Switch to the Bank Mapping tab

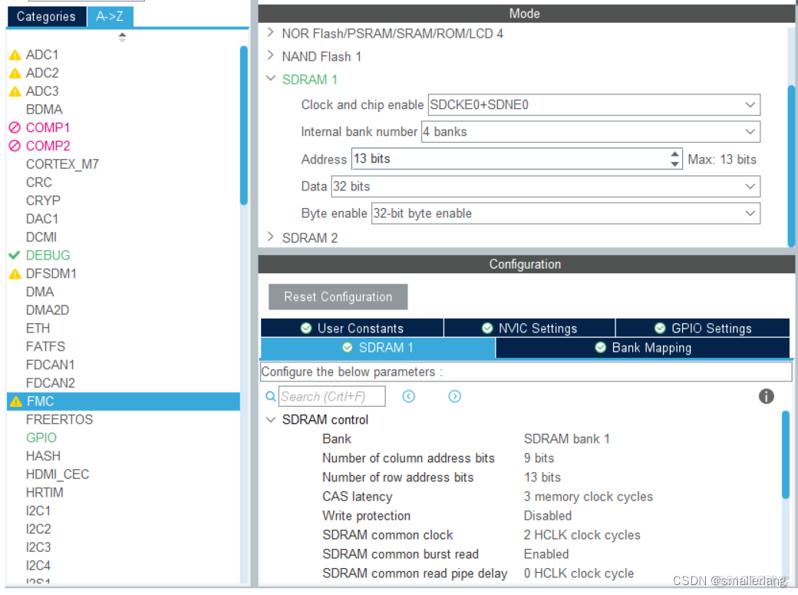click(x=643, y=348)
